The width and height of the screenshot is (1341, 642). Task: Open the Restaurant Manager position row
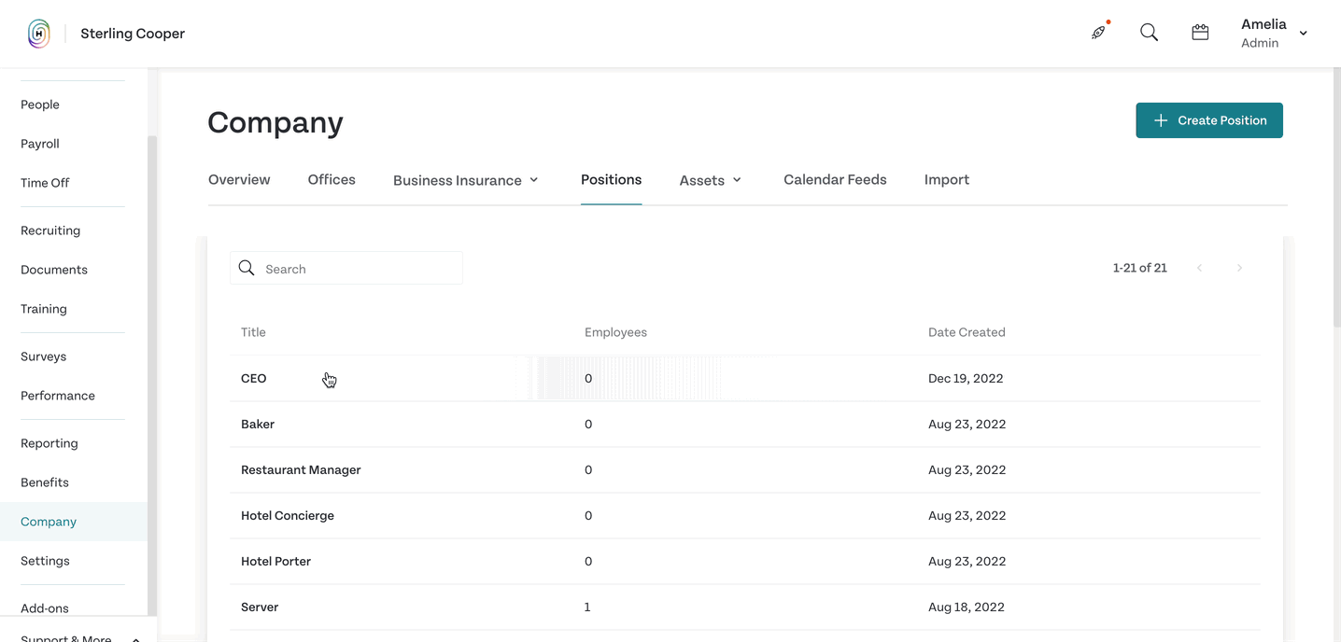click(745, 470)
